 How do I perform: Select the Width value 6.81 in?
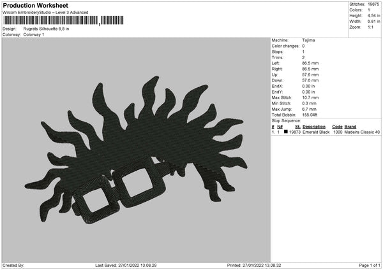click(x=373, y=22)
